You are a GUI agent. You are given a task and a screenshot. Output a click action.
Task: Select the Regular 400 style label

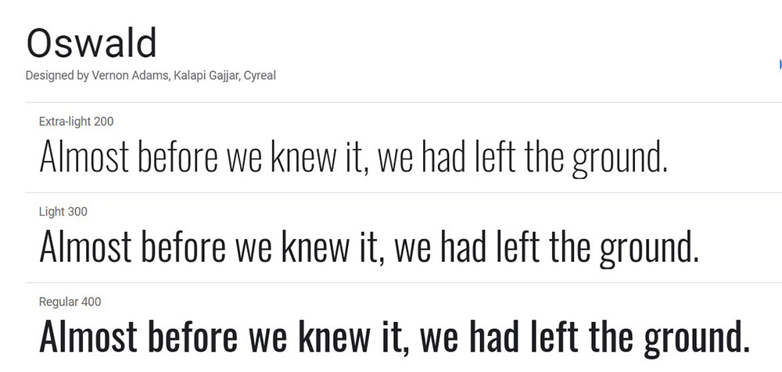(70, 302)
